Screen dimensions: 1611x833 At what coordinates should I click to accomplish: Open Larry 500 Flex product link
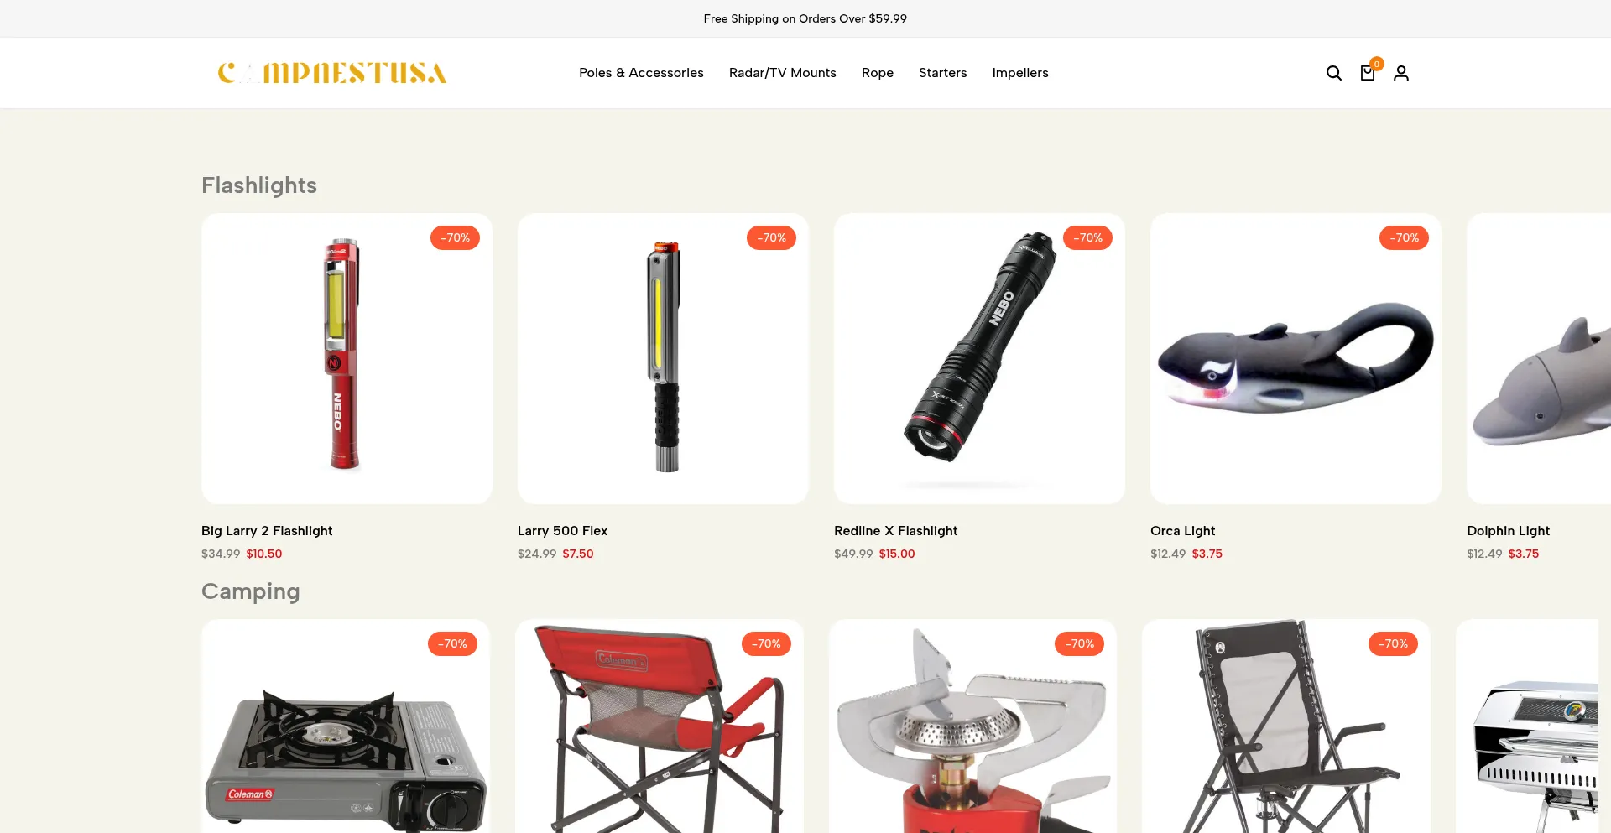pyautogui.click(x=562, y=531)
